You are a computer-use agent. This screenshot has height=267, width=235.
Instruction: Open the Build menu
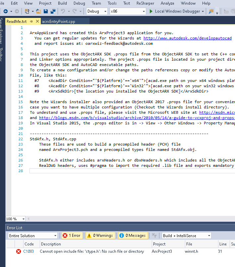tap(62, 3)
